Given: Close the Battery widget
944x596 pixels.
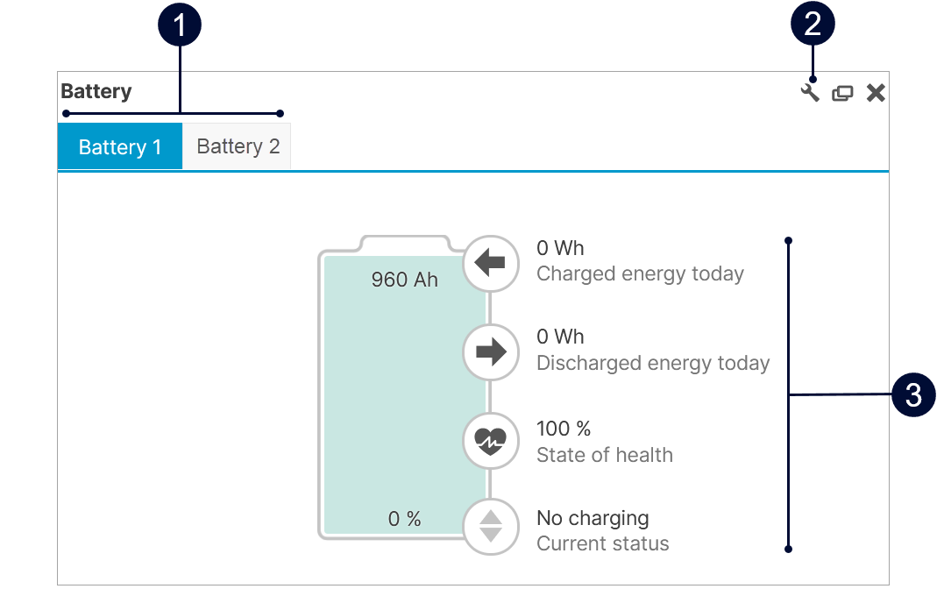Looking at the screenshot, I should pos(876,93).
